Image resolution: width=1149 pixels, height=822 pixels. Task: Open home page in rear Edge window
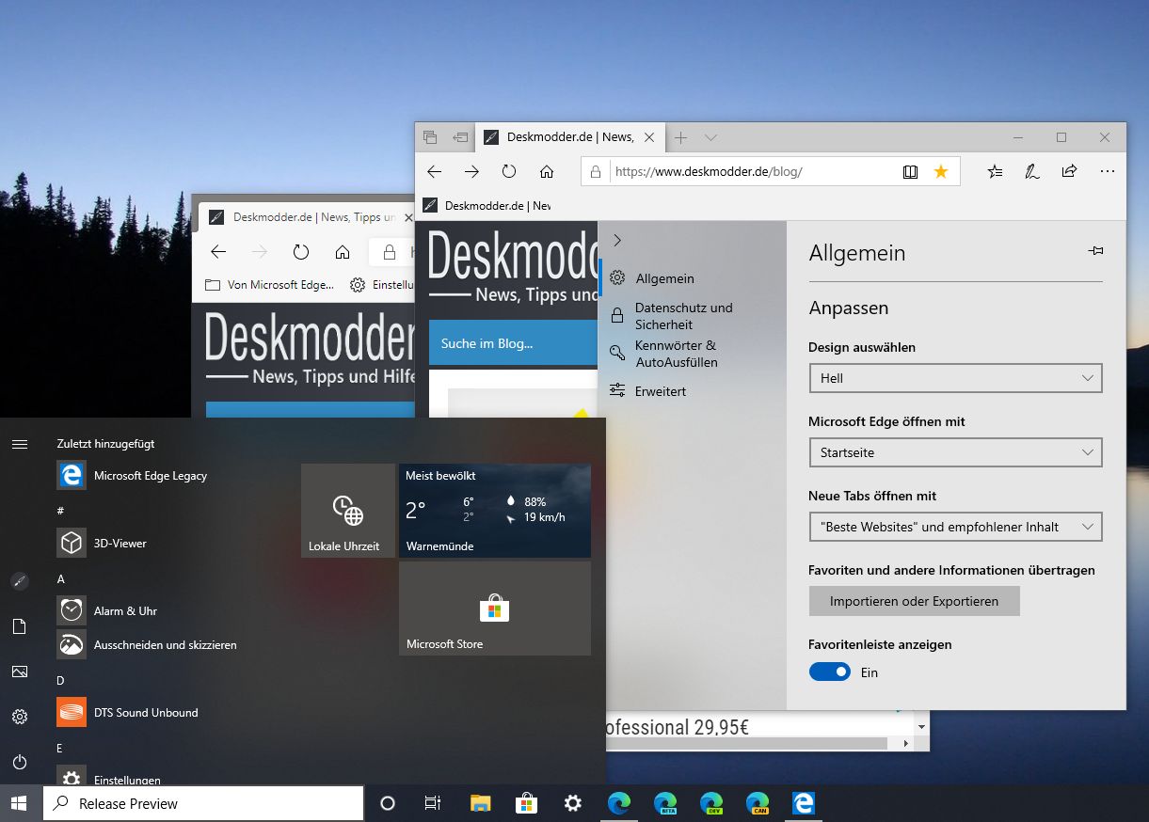tap(343, 252)
